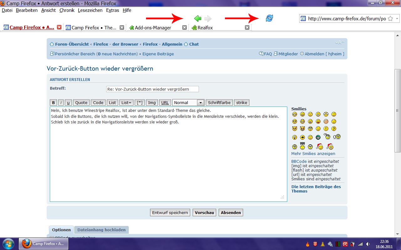This screenshot has height=250, width=401.
Task: Open the volume speaker tray icon
Action: (x=367, y=244)
